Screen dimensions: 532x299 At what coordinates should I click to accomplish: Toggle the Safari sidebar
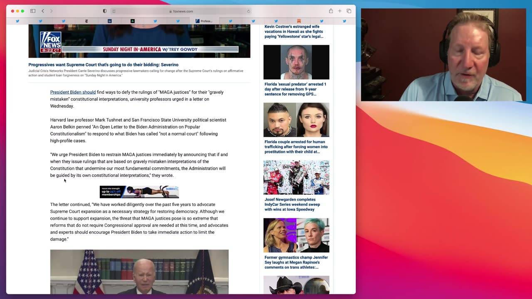[33, 11]
